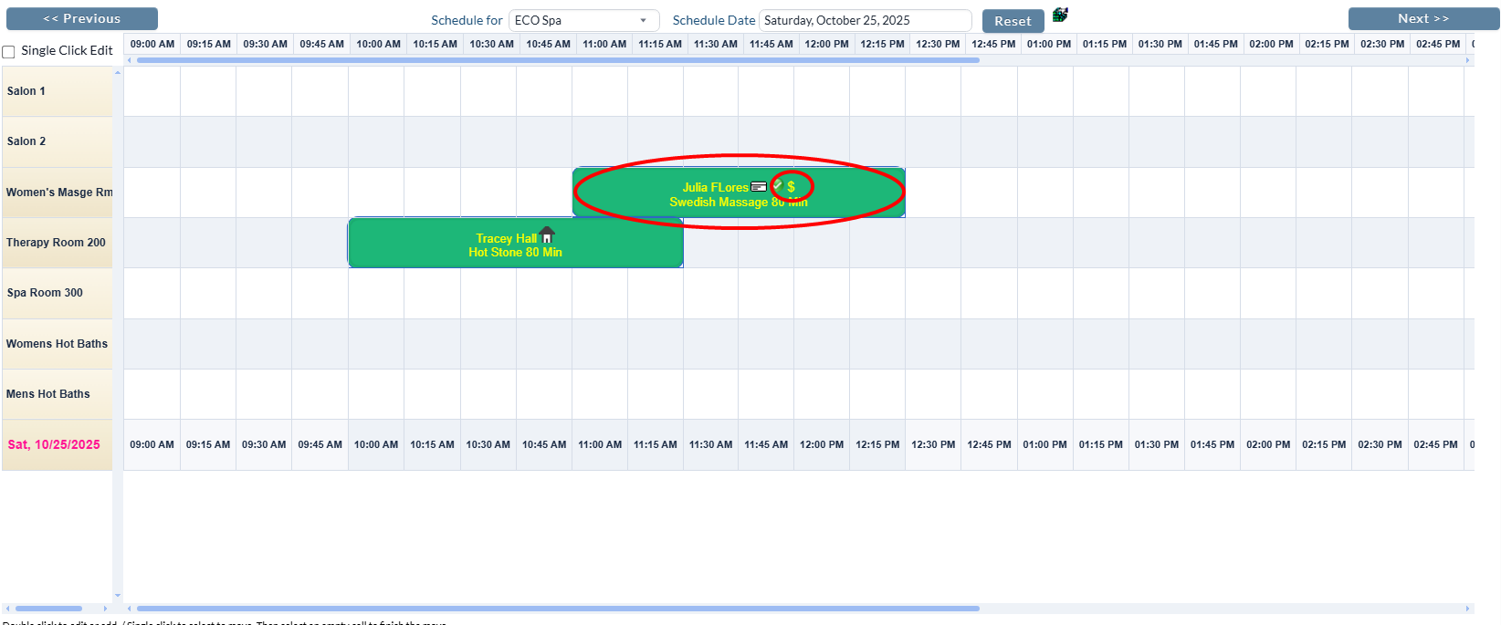Viewport: 1501px width, 625px height.
Task: Click the small scrollbar thumb under the room list
Action: 48,609
